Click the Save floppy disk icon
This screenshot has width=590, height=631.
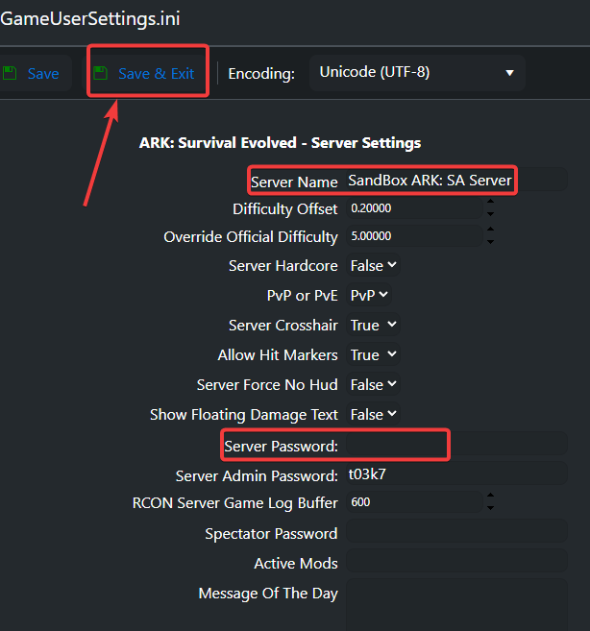(x=11, y=73)
